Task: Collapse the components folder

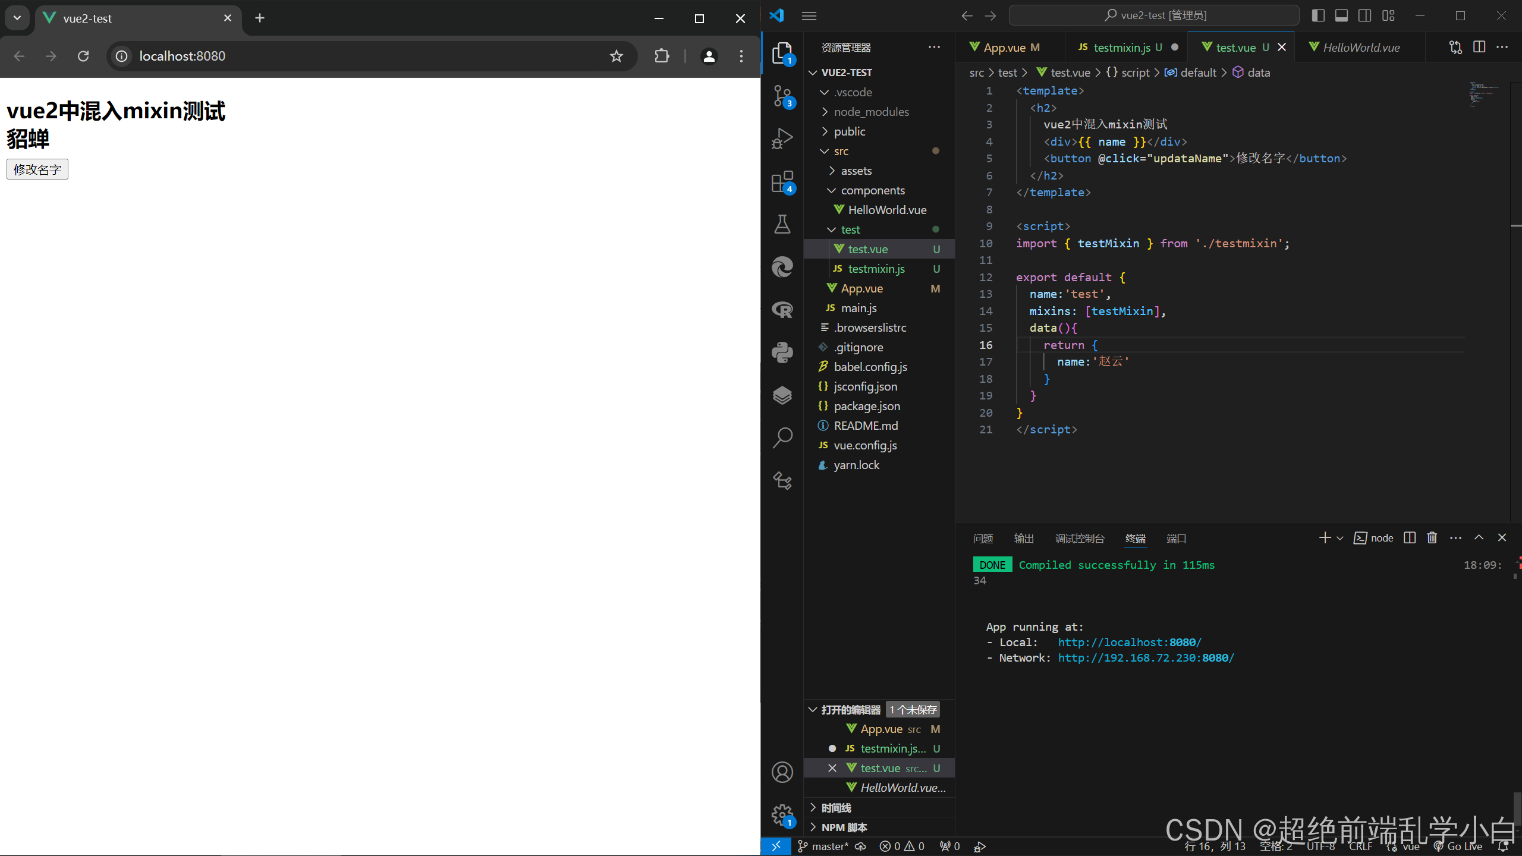Action: 872,190
